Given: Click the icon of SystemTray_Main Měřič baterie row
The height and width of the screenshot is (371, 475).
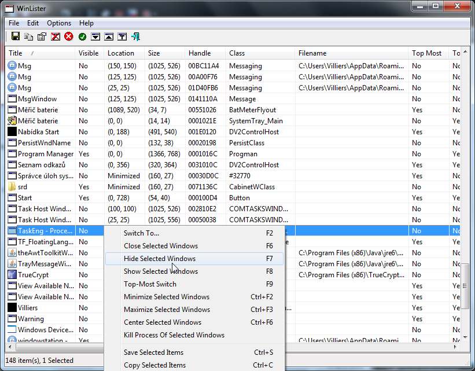Looking at the screenshot, I should [12, 120].
